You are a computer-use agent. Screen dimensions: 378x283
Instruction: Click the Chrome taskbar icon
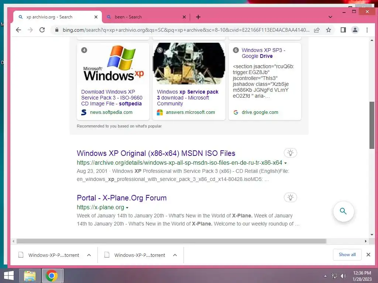[52, 276]
